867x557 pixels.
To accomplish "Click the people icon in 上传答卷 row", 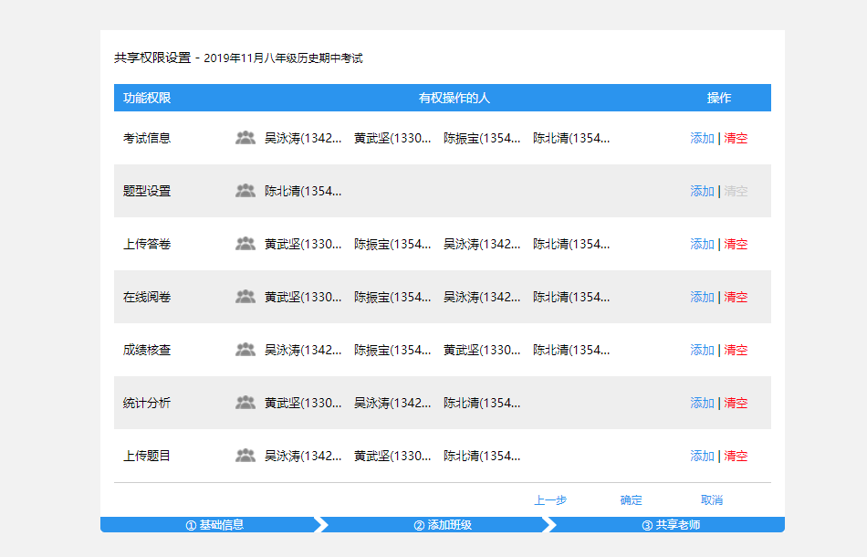I will [245, 244].
